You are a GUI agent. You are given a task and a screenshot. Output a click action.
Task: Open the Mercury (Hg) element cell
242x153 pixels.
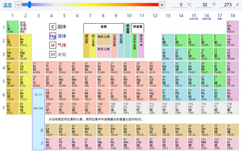(x=155, y=95)
